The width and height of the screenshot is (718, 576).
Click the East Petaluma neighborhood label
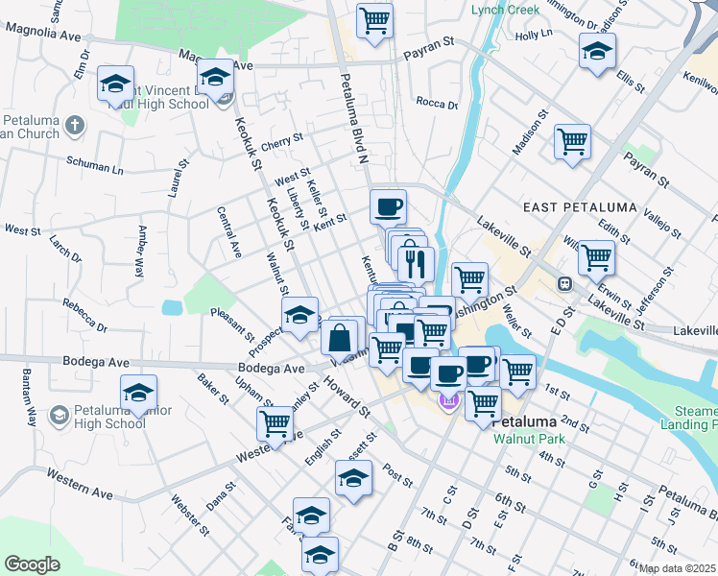pyautogui.click(x=566, y=207)
